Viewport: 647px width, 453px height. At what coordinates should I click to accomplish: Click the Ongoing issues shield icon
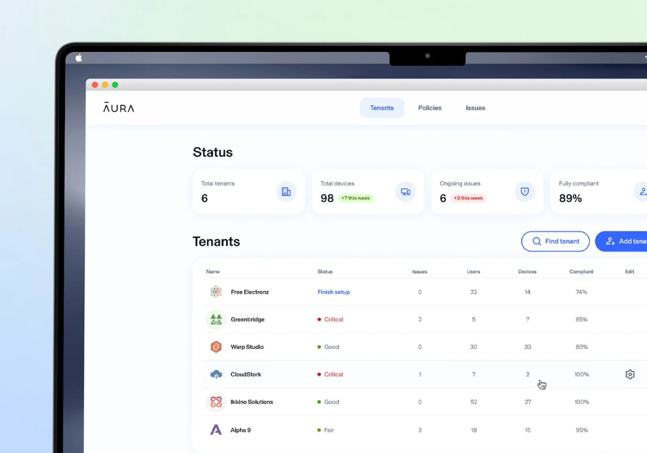click(525, 192)
